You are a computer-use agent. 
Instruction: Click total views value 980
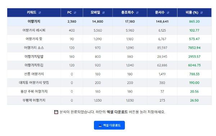point(130,57)
